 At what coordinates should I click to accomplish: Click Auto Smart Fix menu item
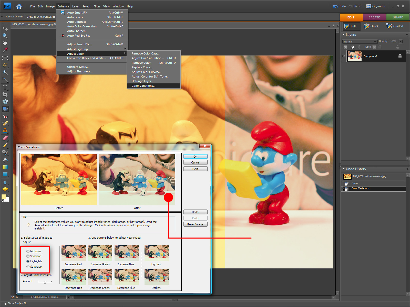[92, 13]
